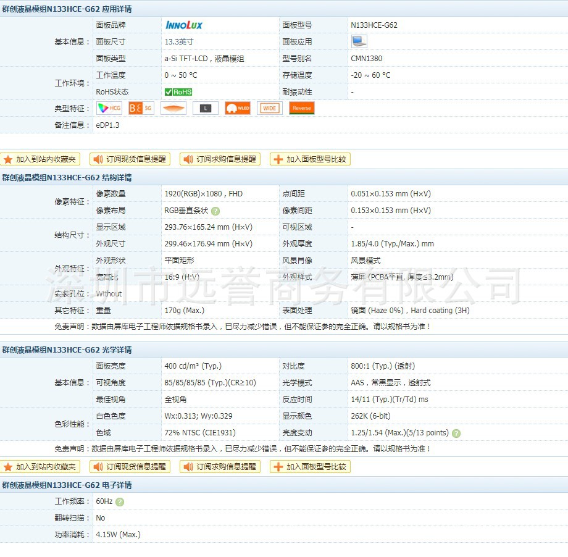
Task: Click pixel pitch value 0.153×0.153 mm
Action: click(x=391, y=210)
